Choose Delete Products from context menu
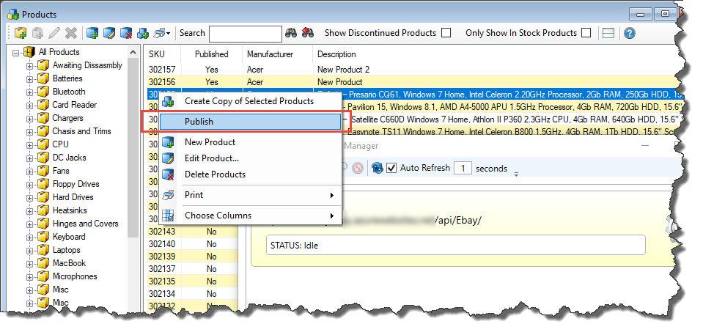 coord(250,174)
